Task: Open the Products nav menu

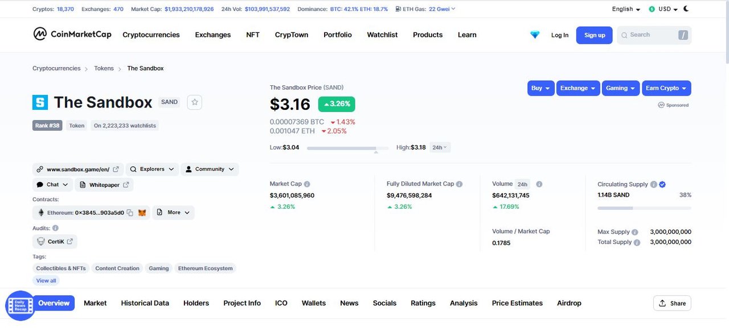Action: 428,35
